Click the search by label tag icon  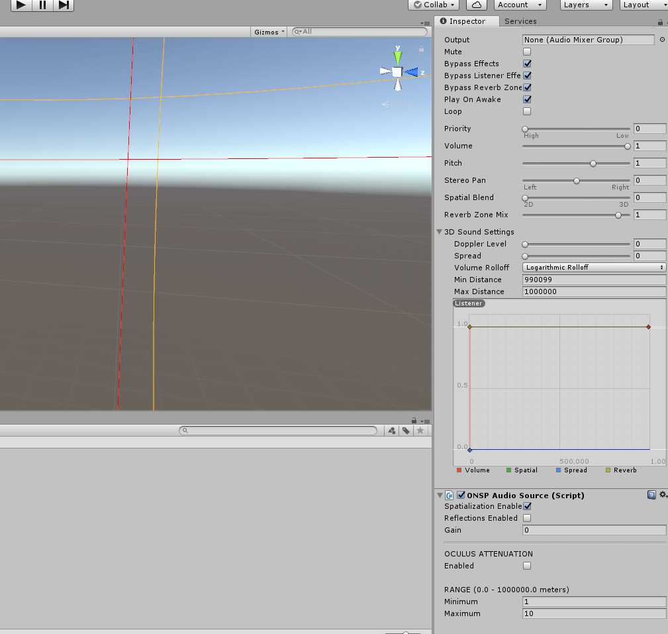406,431
